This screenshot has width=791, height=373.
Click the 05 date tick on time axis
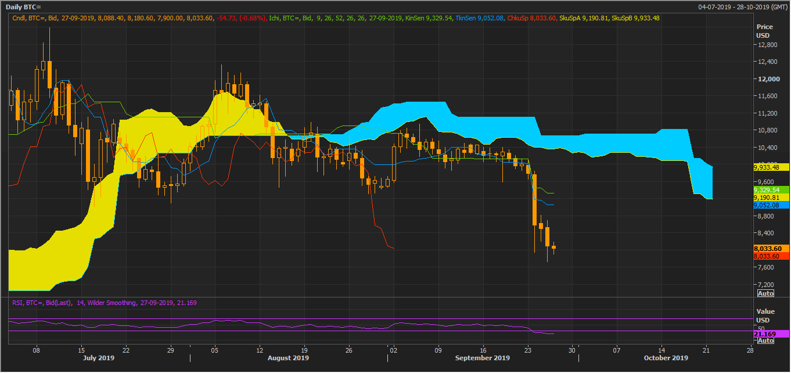(x=215, y=350)
